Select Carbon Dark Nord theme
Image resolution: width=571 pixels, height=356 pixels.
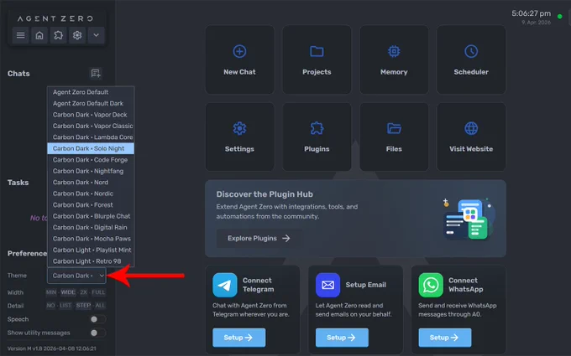(91, 183)
